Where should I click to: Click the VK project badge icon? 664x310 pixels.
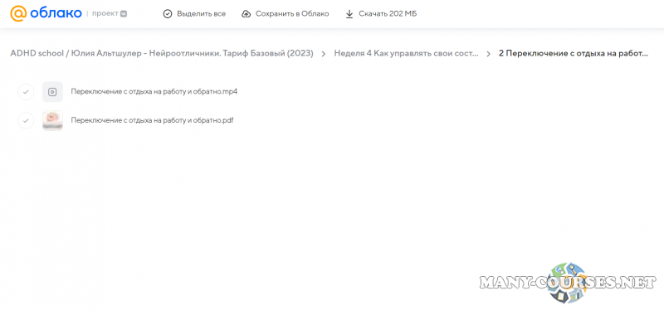coord(124,13)
